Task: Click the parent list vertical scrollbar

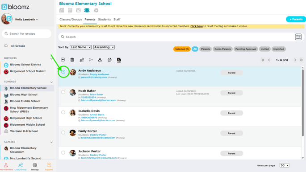Action: click(303, 103)
